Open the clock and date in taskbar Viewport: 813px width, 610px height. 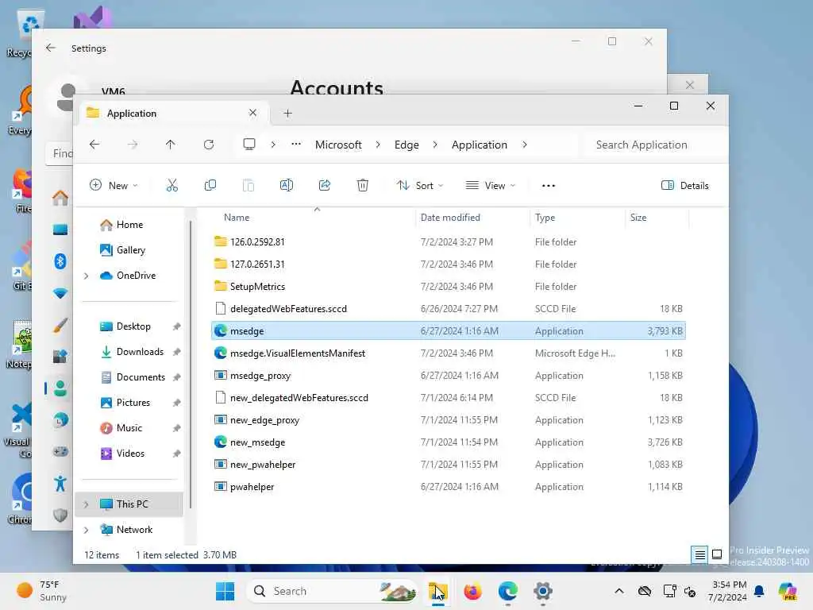[729, 591]
